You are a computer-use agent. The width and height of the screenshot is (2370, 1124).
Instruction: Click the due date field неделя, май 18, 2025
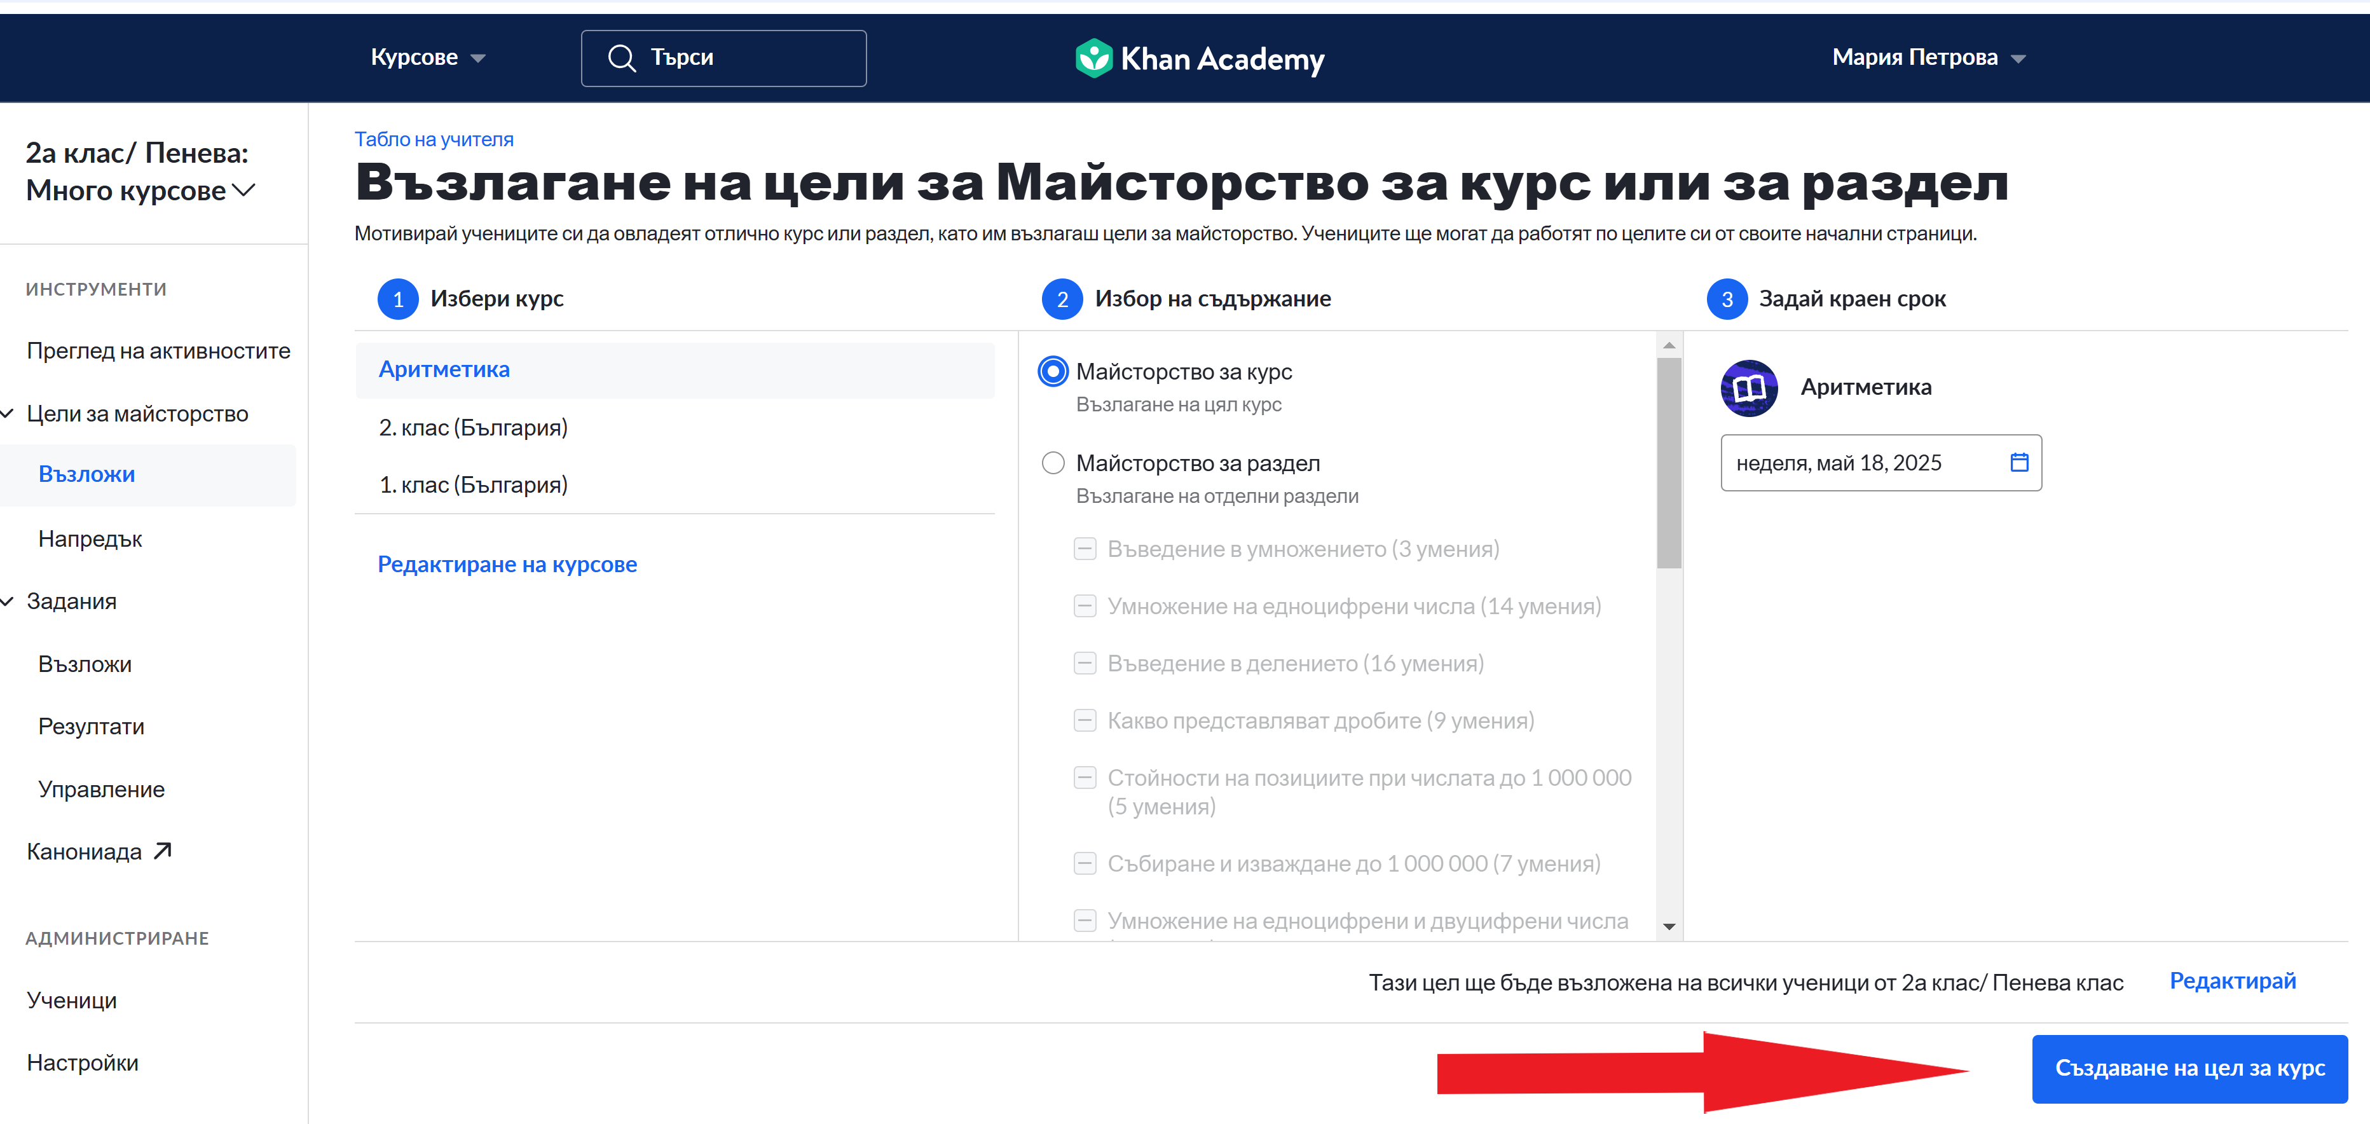[1880, 463]
